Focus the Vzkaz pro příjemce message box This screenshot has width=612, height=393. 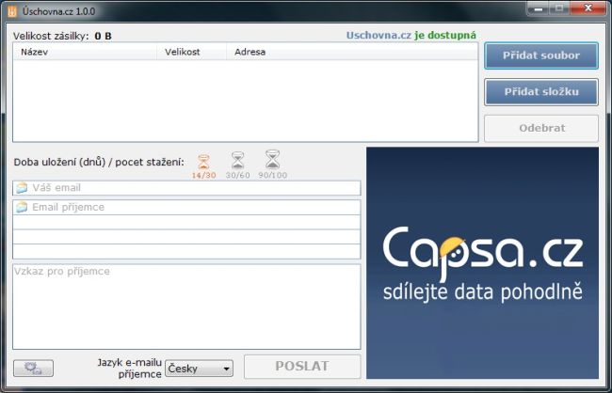click(186, 307)
